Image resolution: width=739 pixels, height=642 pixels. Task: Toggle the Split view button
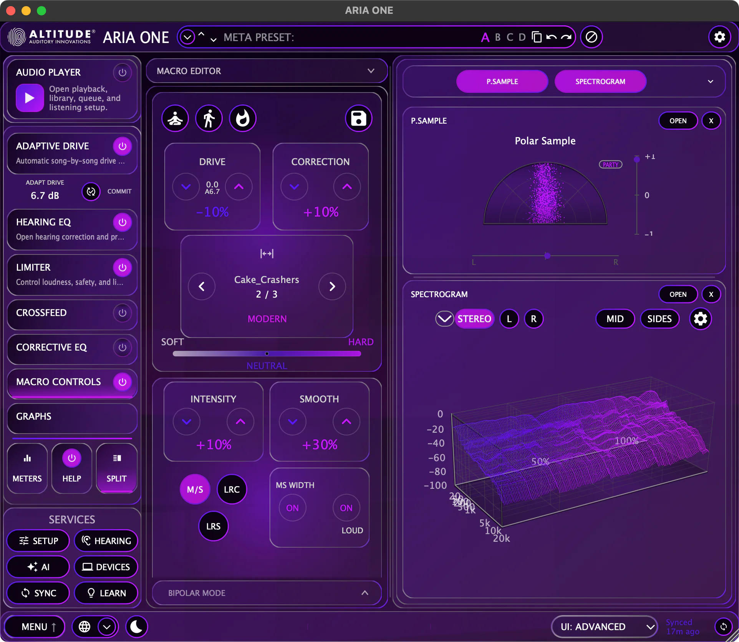[x=116, y=468]
